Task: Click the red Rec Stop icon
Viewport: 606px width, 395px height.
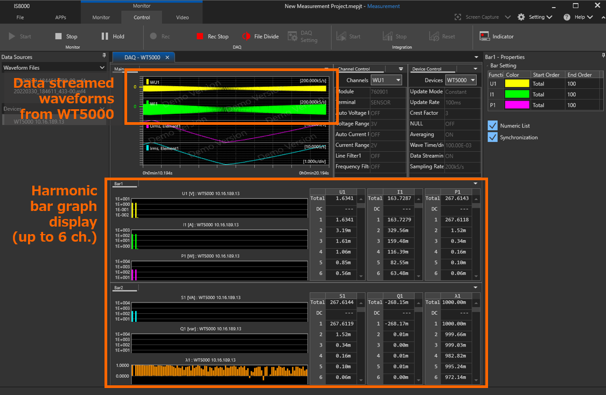Action: [x=200, y=37]
